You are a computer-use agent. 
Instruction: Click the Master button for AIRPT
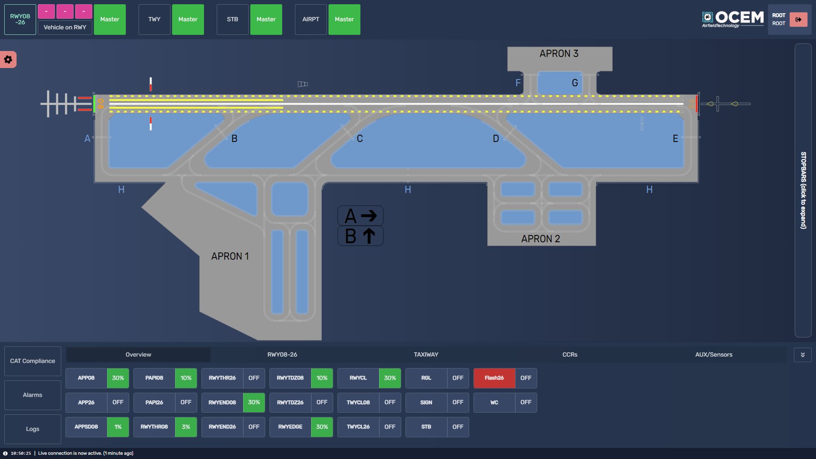344,19
